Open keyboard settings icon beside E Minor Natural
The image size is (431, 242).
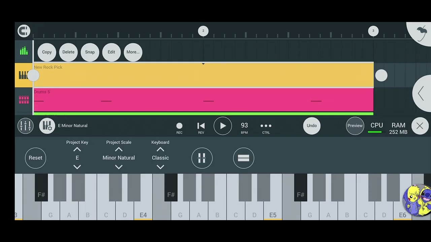pos(47,126)
